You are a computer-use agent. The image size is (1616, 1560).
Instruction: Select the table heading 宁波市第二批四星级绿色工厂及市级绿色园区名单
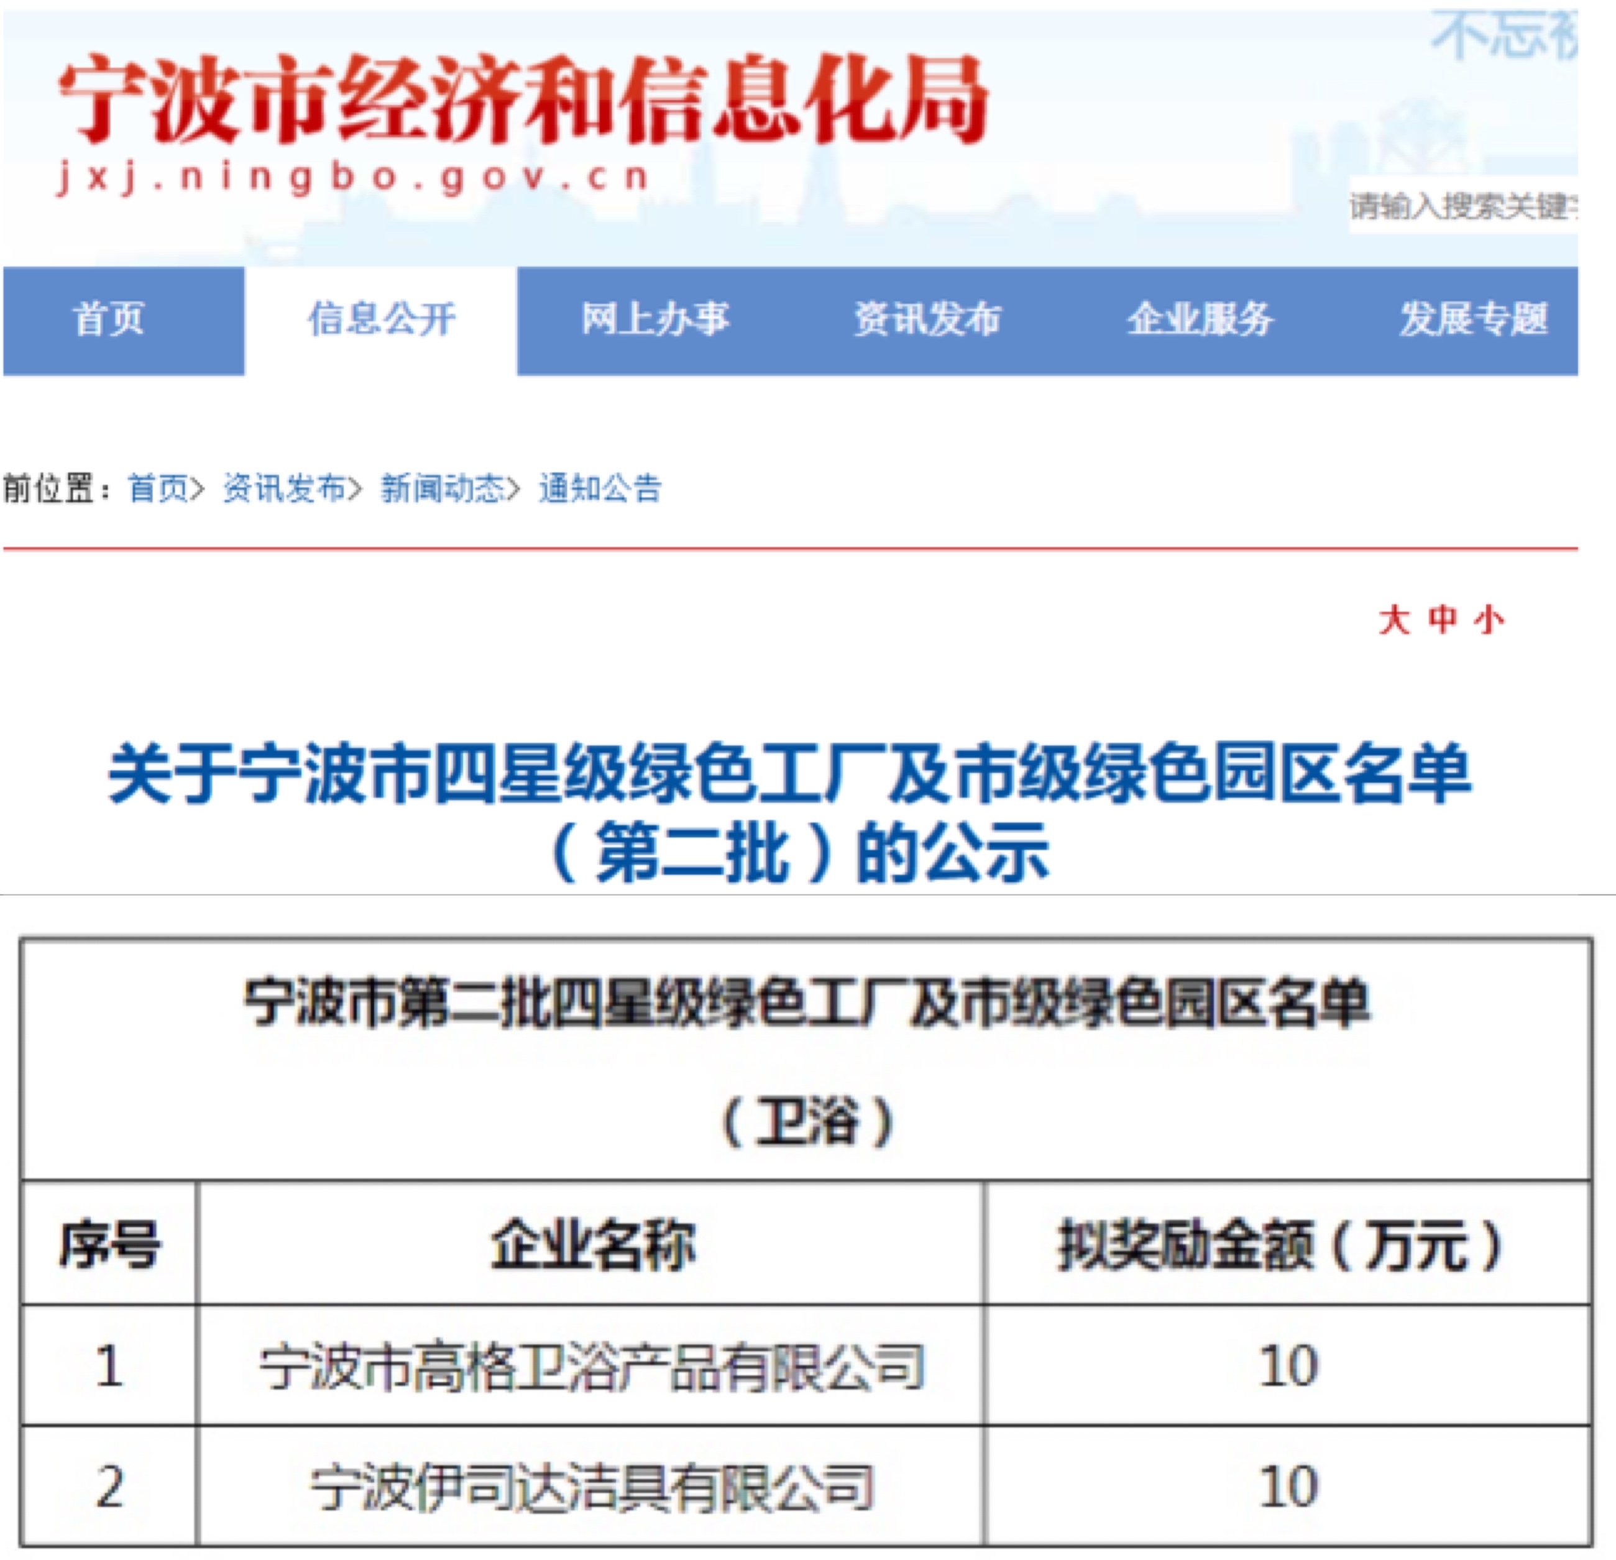806,1003
